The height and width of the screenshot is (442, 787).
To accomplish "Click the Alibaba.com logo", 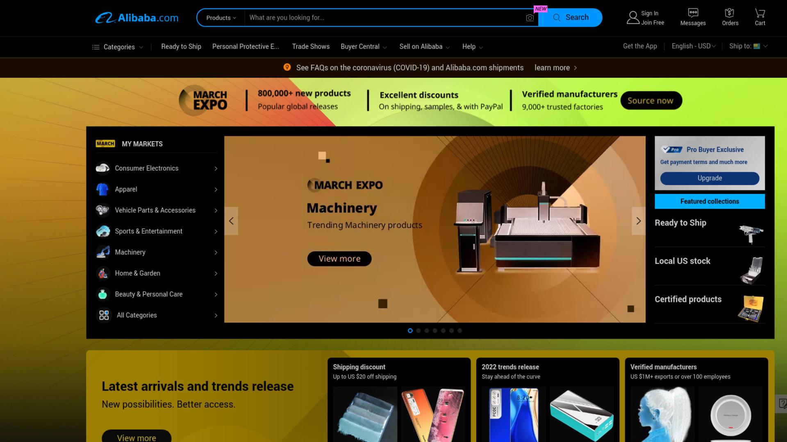I will (x=137, y=18).
